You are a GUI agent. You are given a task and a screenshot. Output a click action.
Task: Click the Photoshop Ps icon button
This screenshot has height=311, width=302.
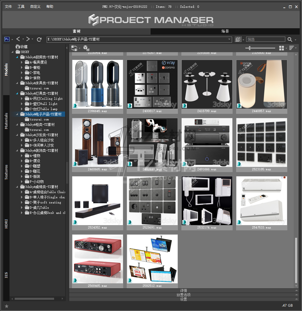click(7, 39)
